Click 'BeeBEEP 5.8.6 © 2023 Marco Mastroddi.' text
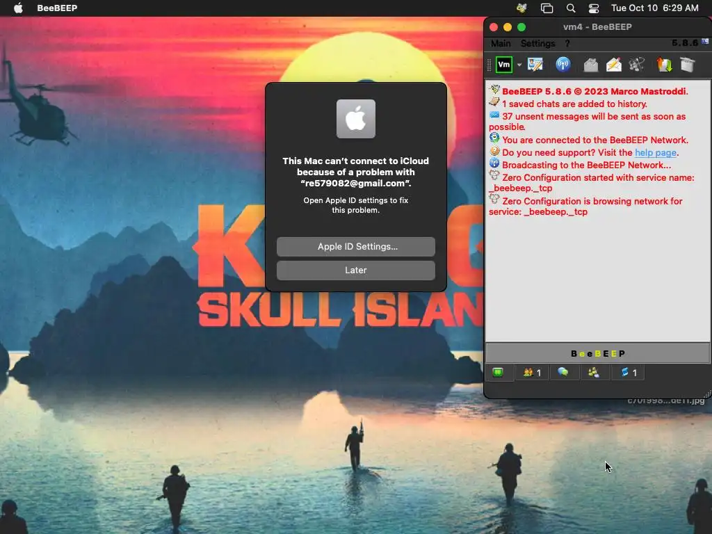Viewport: 712px width, 534px height. coord(595,91)
